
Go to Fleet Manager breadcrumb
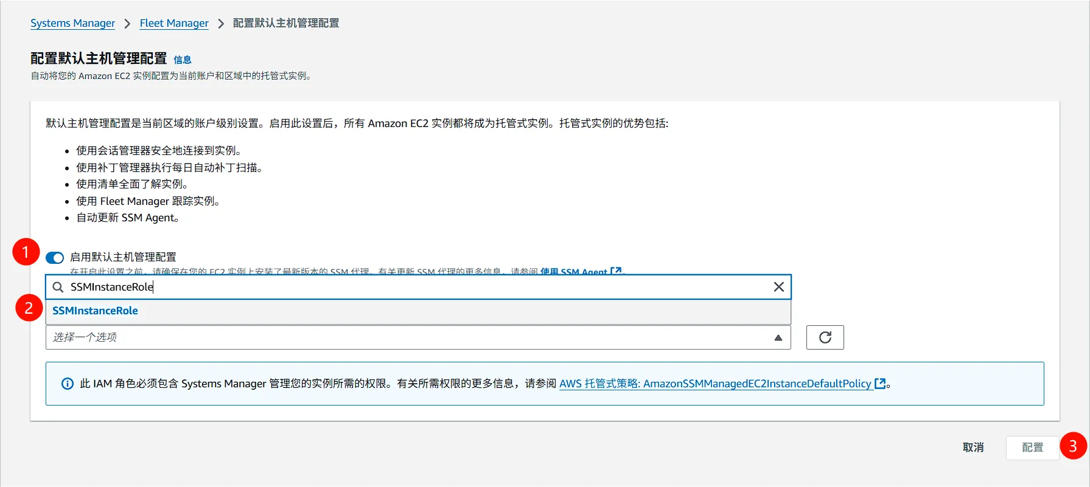pyautogui.click(x=174, y=23)
